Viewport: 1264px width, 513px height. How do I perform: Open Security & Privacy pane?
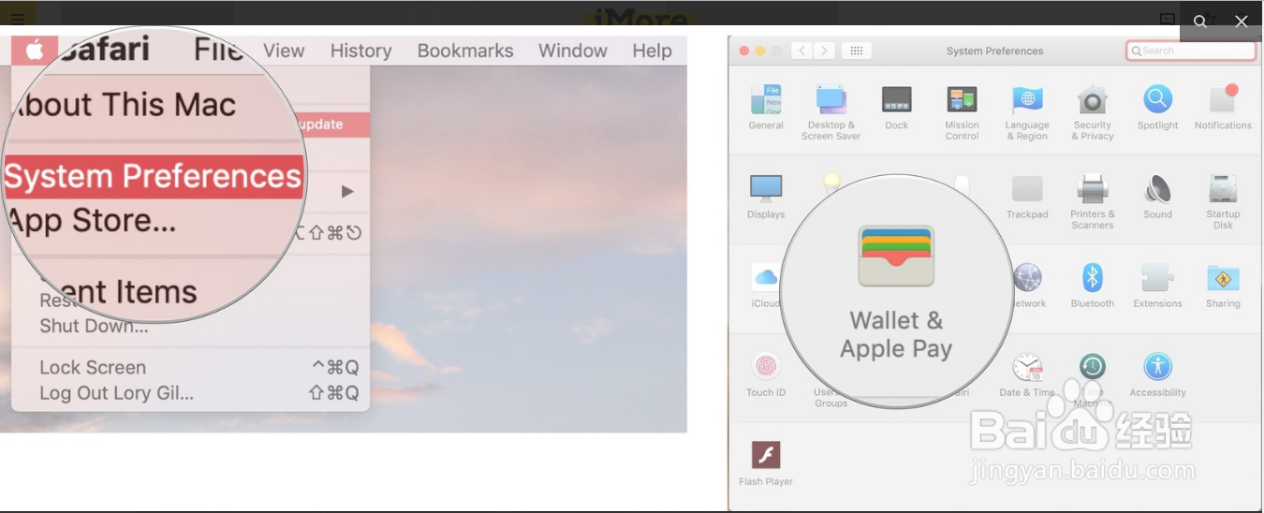[1093, 112]
